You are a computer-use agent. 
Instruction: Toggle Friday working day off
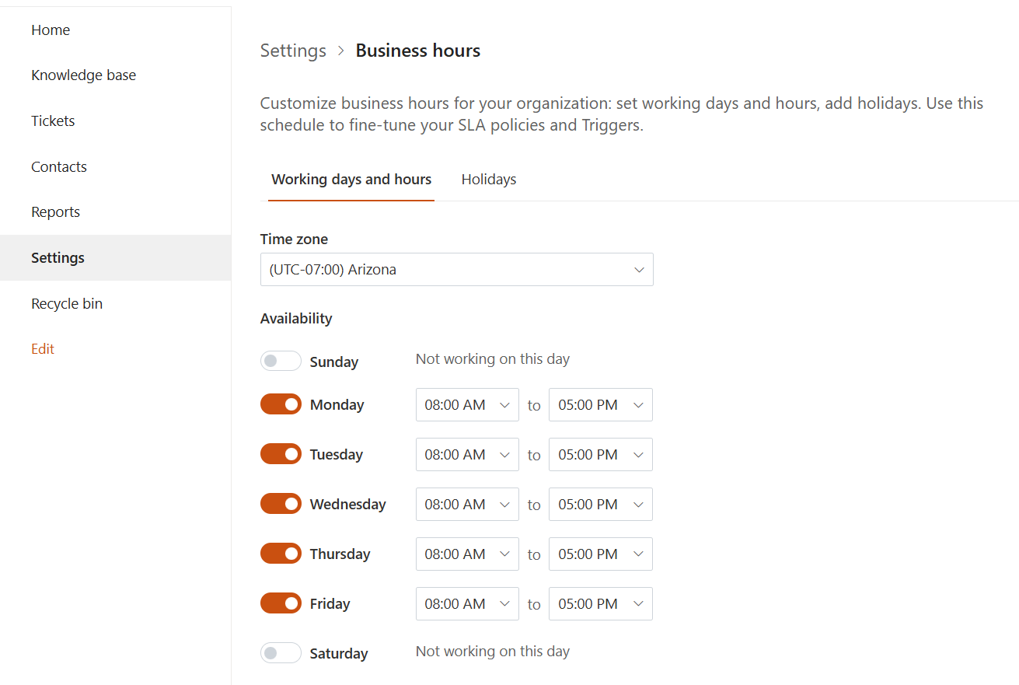281,603
